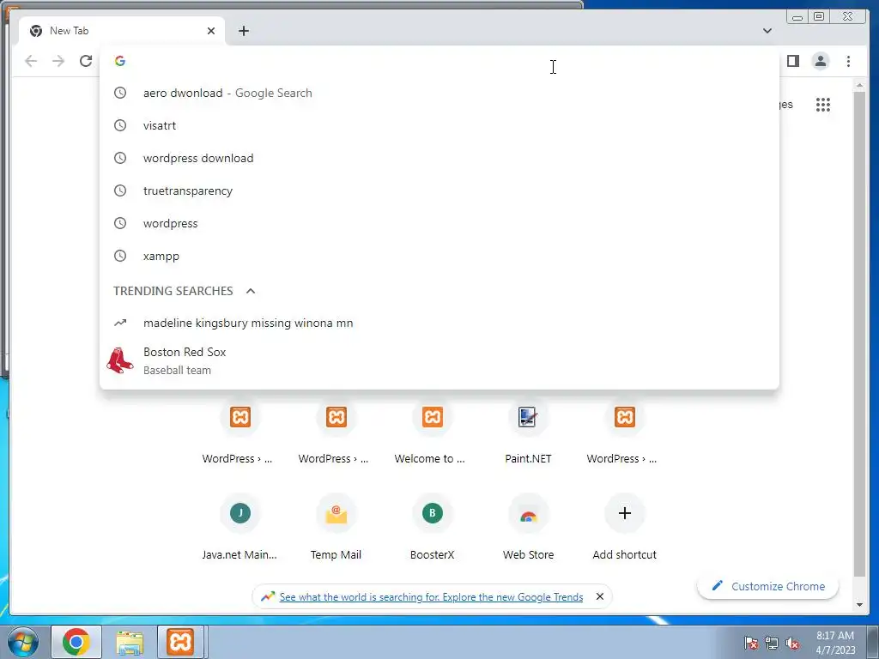Open the Chrome side panel icon
Viewport: 879px width, 659px height.
click(792, 61)
